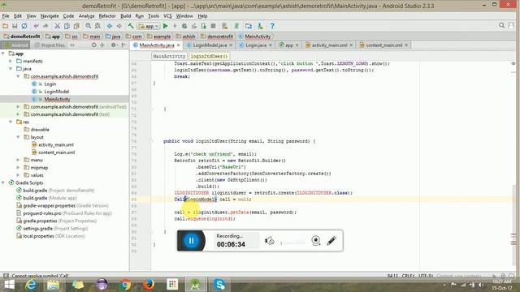Switch to the Login.java editor tab

256,45
